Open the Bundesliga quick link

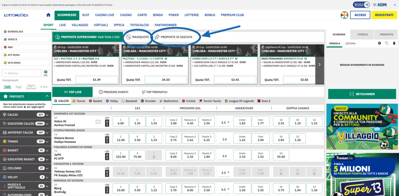click(26, 32)
